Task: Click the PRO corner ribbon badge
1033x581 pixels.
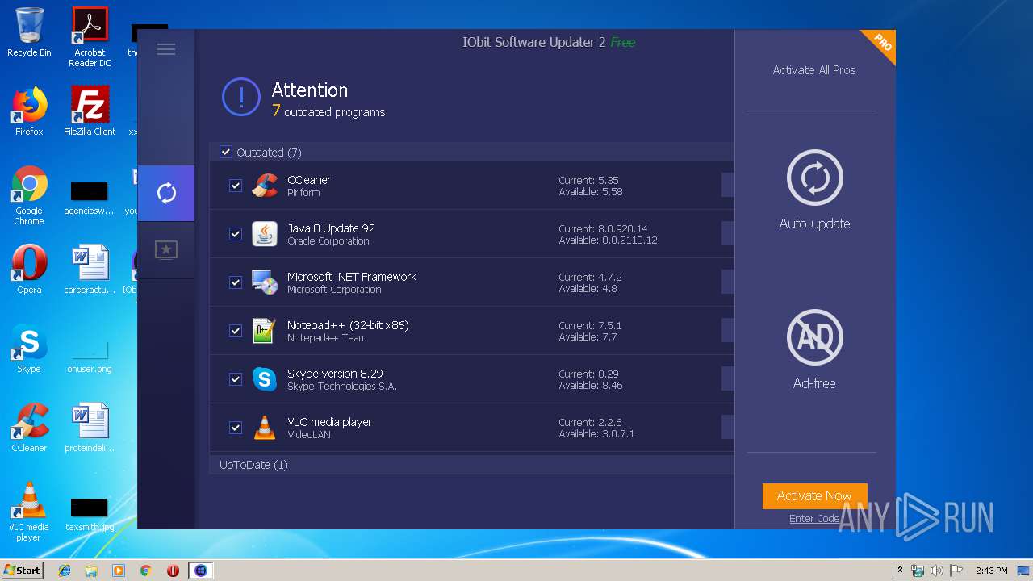Action: point(880,45)
